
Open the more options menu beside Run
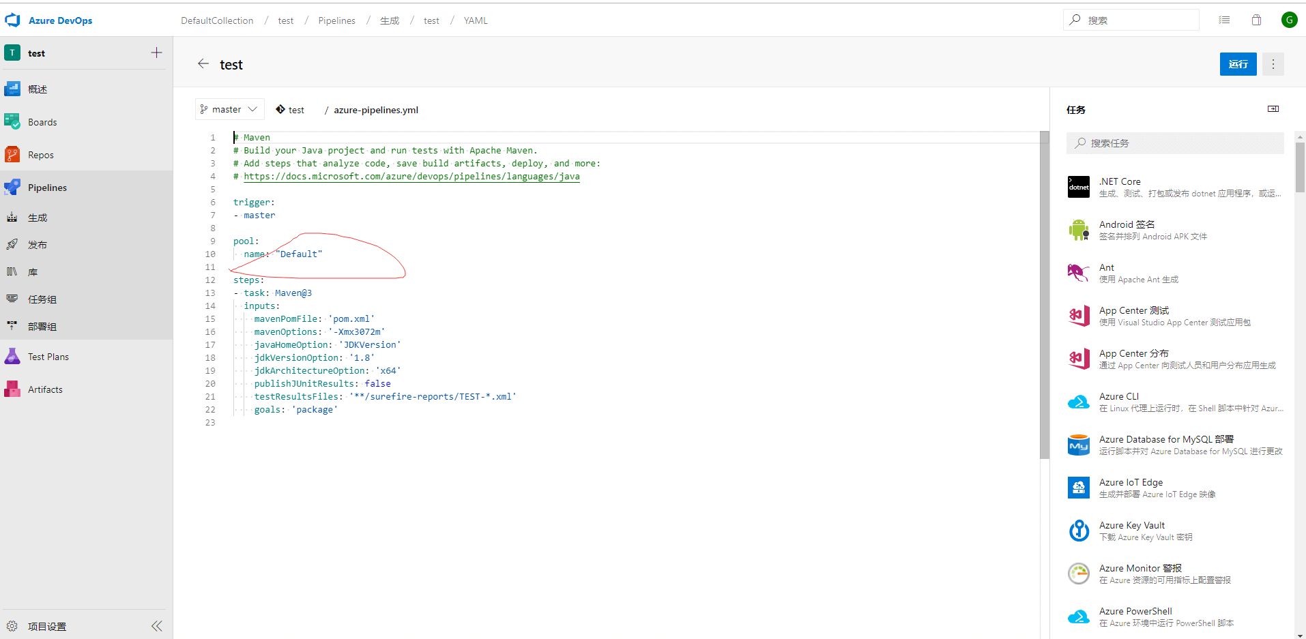coord(1273,64)
